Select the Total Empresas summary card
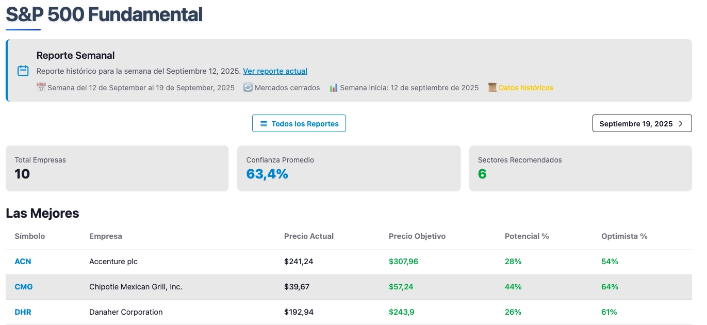 pos(117,168)
